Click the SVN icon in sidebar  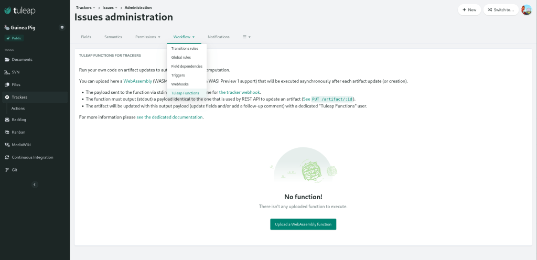pyautogui.click(x=7, y=72)
